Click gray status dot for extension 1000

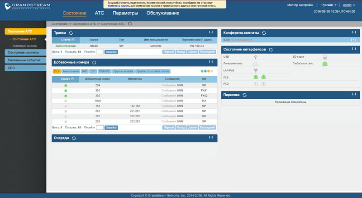pos(66,101)
